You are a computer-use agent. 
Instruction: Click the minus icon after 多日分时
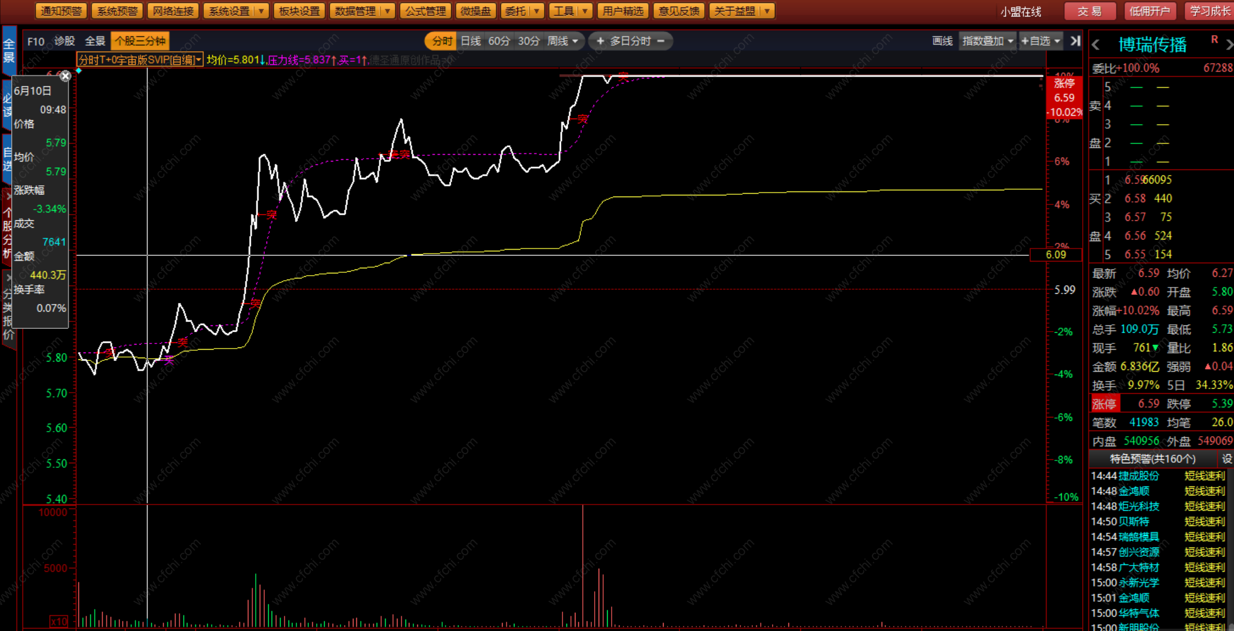coord(661,41)
